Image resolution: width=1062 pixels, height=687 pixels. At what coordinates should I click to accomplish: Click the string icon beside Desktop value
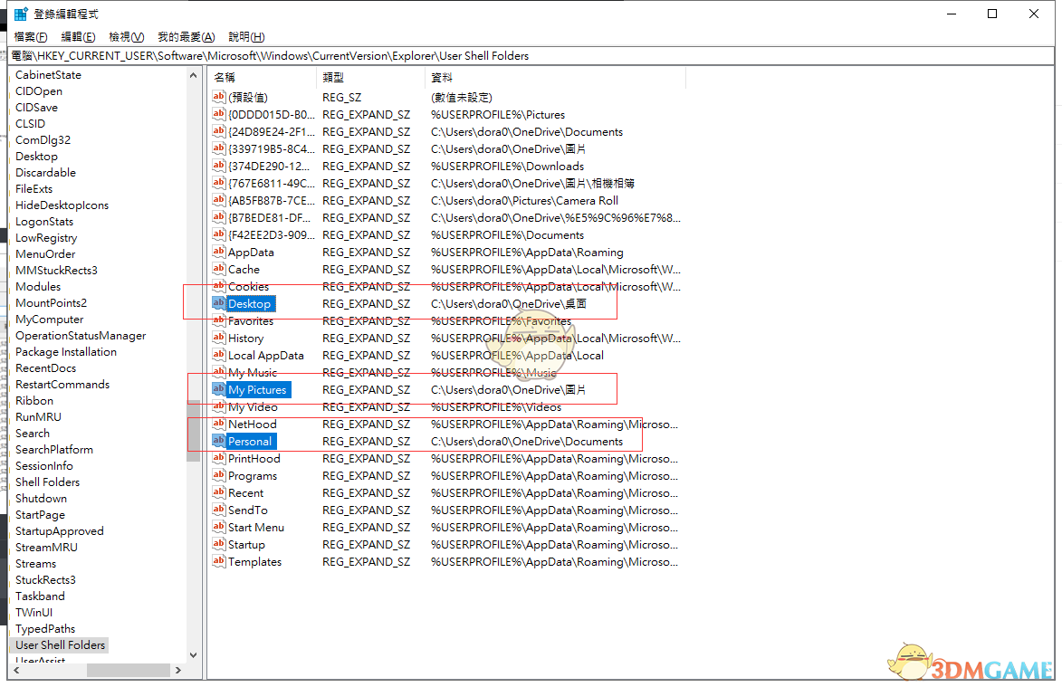(x=218, y=303)
